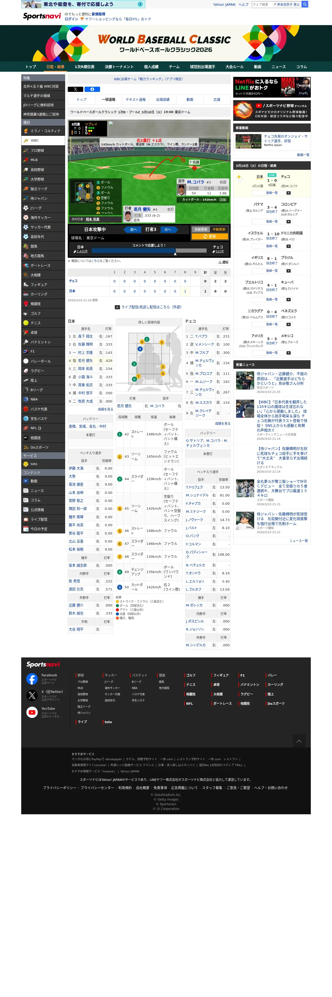Open Yahoo! JAPAN link in header

click(x=224, y=5)
